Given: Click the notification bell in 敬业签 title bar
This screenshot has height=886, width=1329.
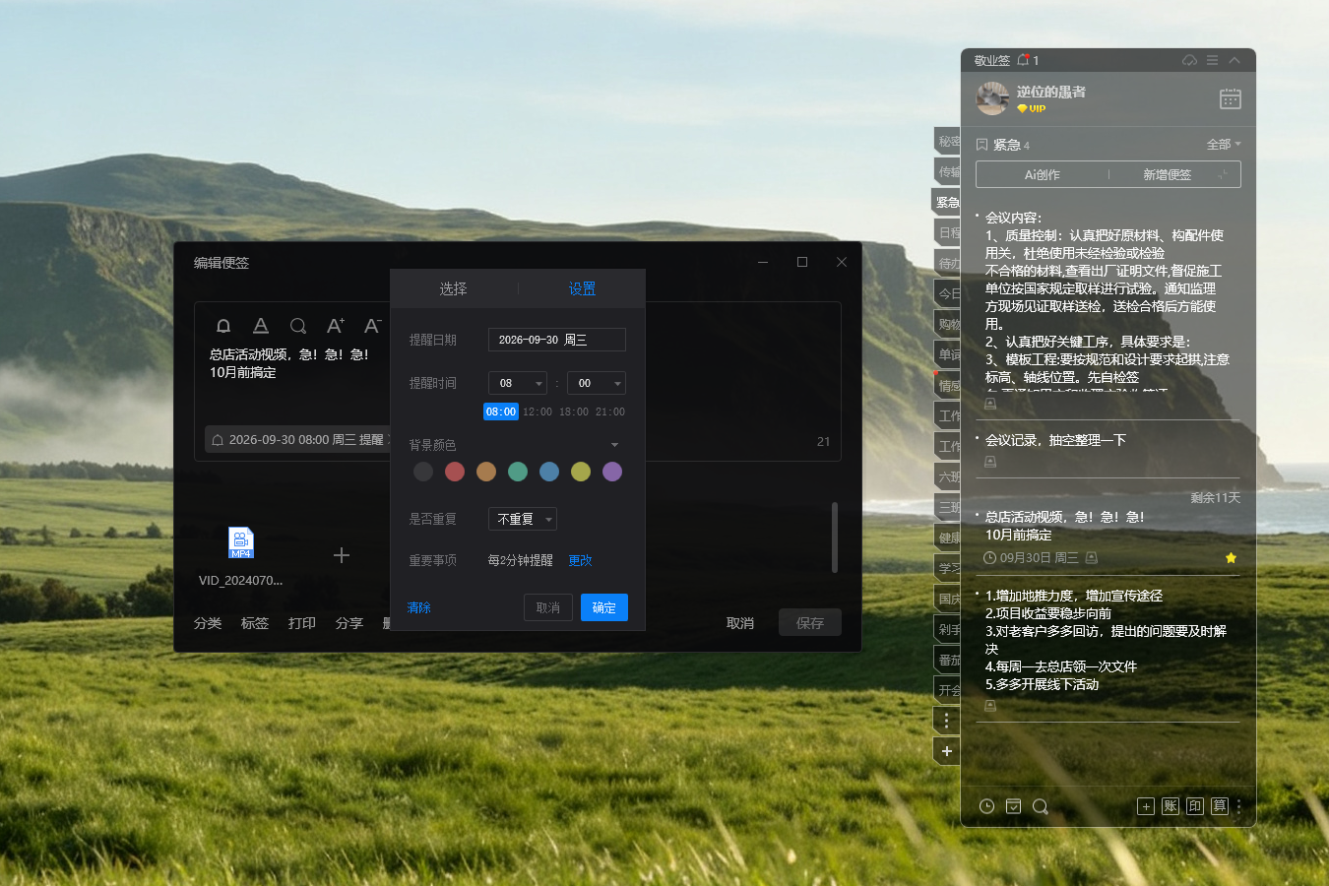Looking at the screenshot, I should click(x=1023, y=60).
